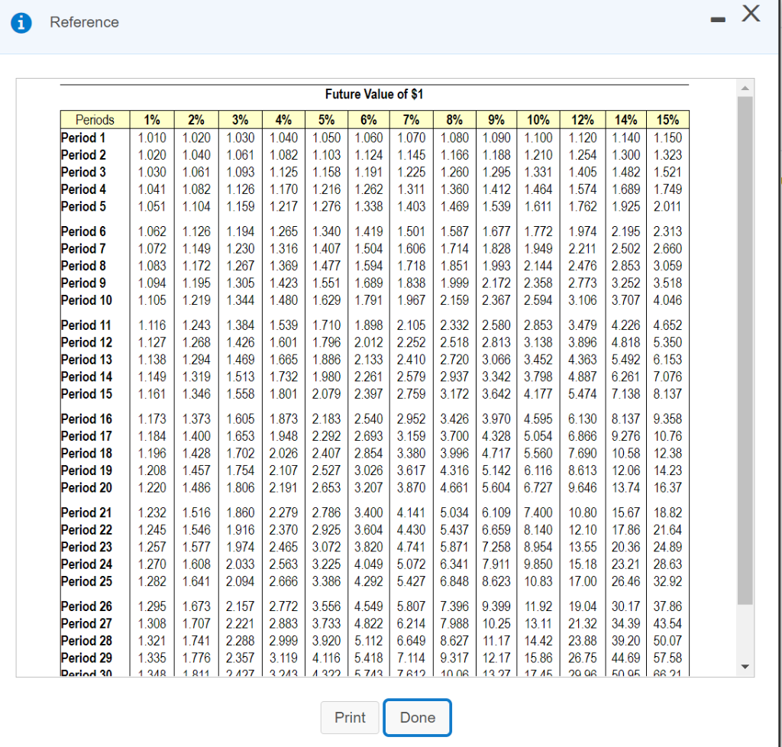The image size is (782, 747).
Task: Click the 4% column header
Action: 283,120
